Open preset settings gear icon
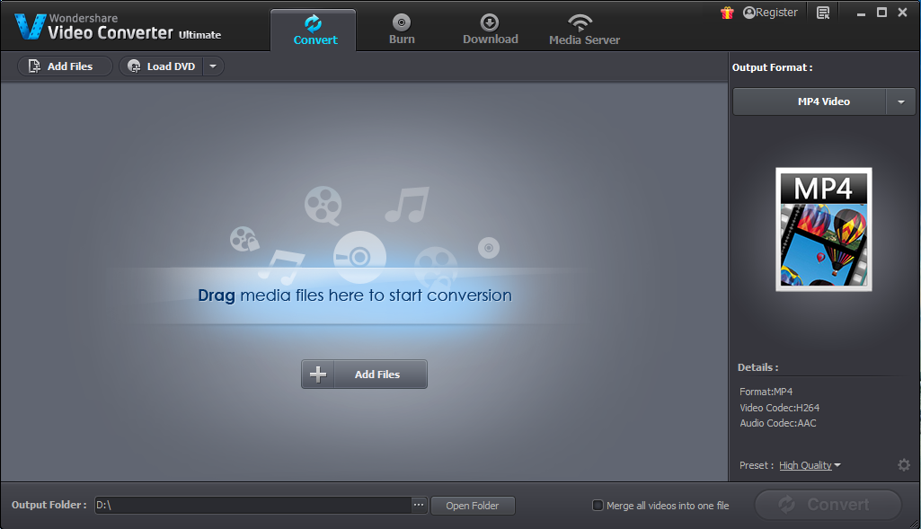Viewport: 921px width, 529px height. 904,465
